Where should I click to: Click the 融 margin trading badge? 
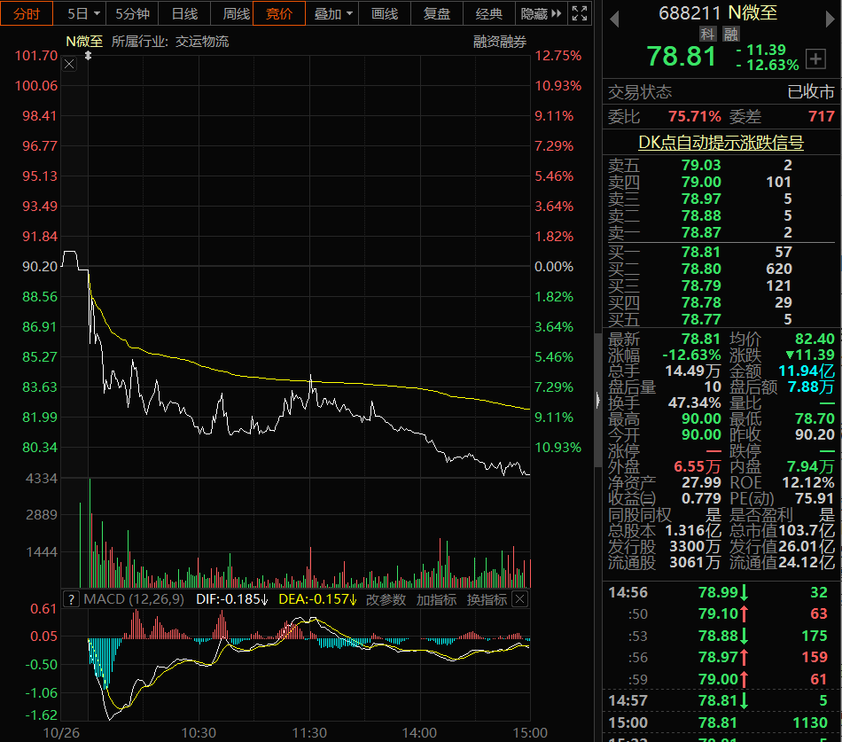[731, 35]
